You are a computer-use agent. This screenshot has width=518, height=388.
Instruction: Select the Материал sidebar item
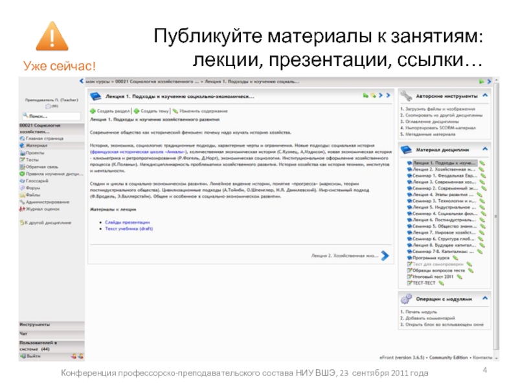point(36,145)
